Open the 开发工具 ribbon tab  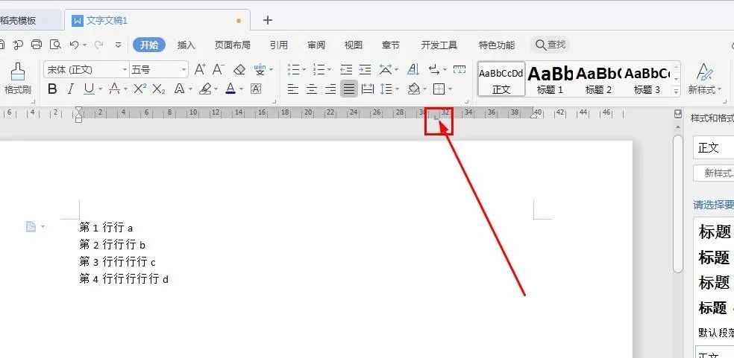point(439,45)
